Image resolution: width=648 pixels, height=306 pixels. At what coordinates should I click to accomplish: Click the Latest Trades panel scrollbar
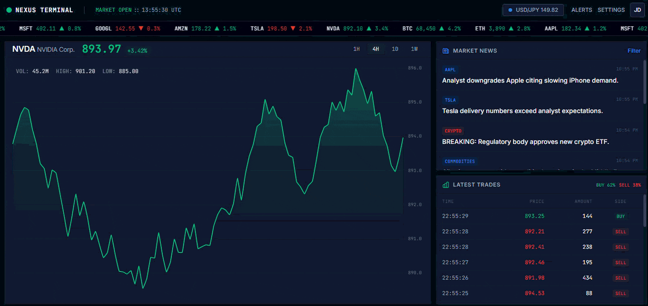click(644, 210)
